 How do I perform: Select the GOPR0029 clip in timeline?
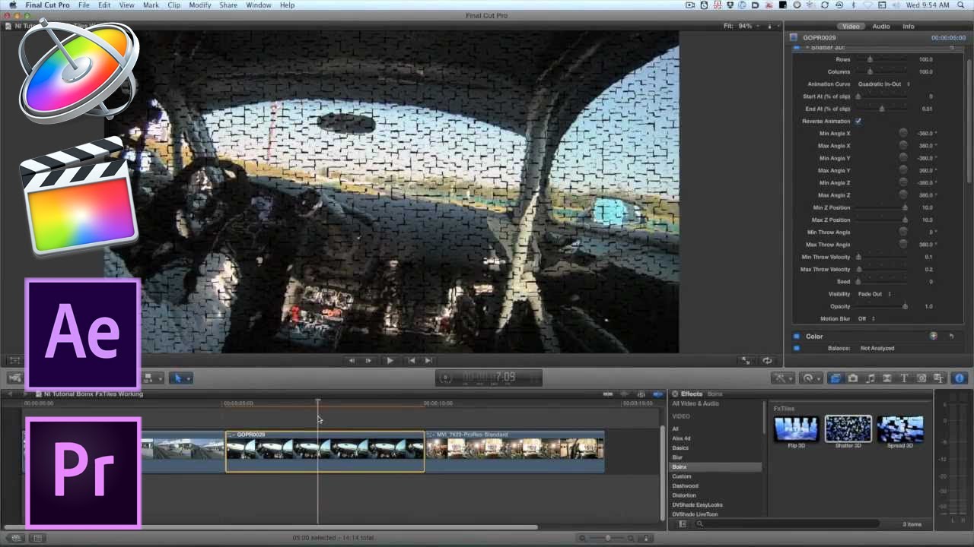point(325,451)
